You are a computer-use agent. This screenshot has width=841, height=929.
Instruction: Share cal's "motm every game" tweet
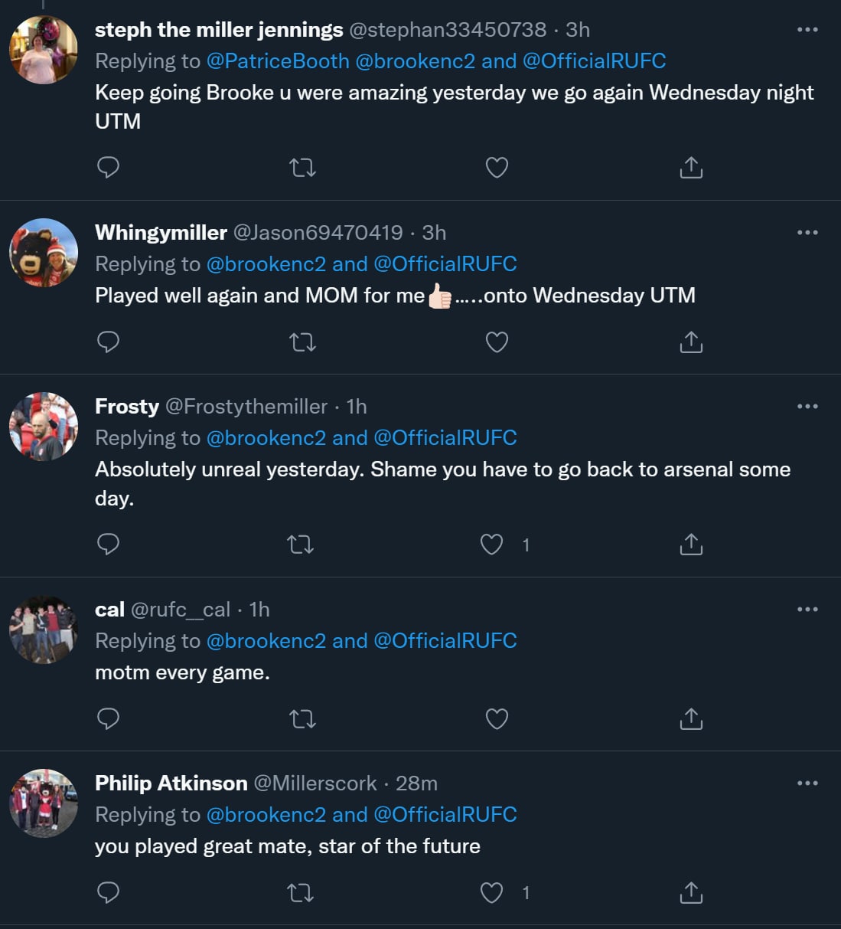691,718
